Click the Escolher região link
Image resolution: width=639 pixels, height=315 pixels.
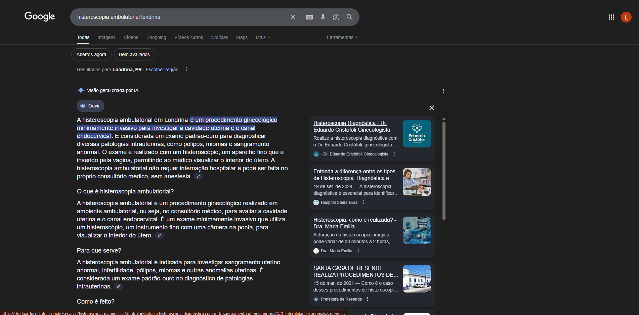(x=162, y=70)
